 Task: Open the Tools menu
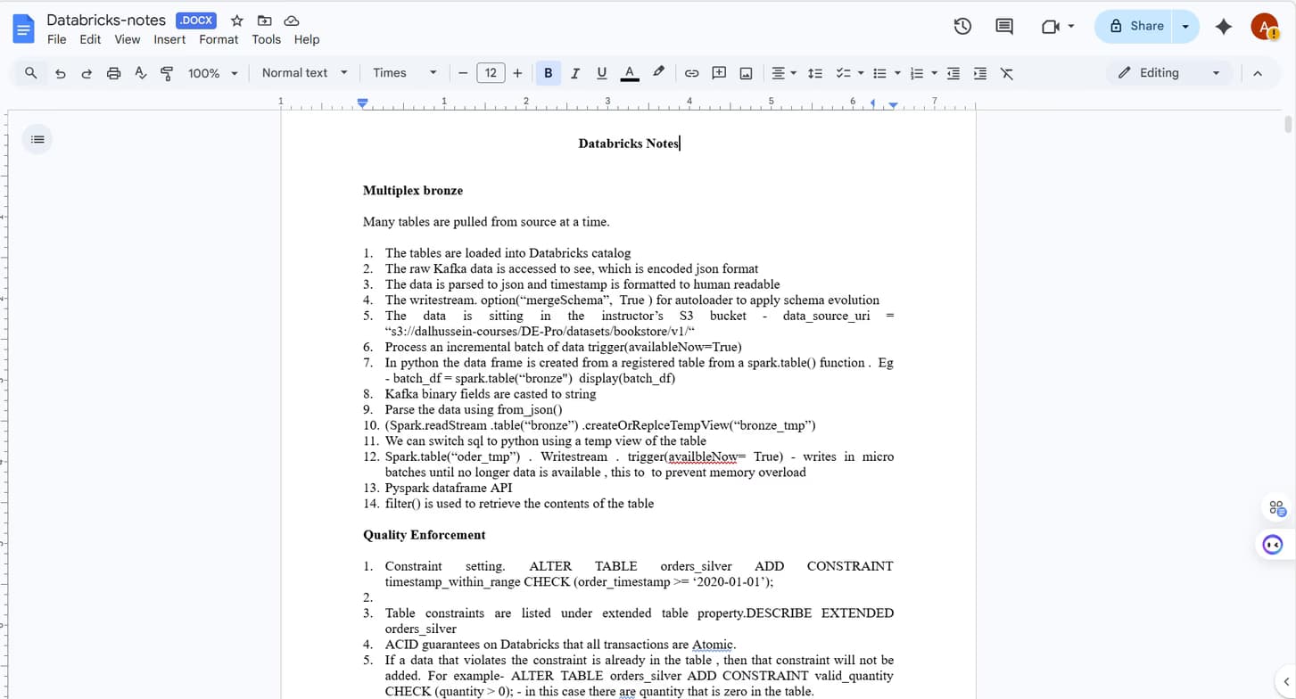click(266, 39)
